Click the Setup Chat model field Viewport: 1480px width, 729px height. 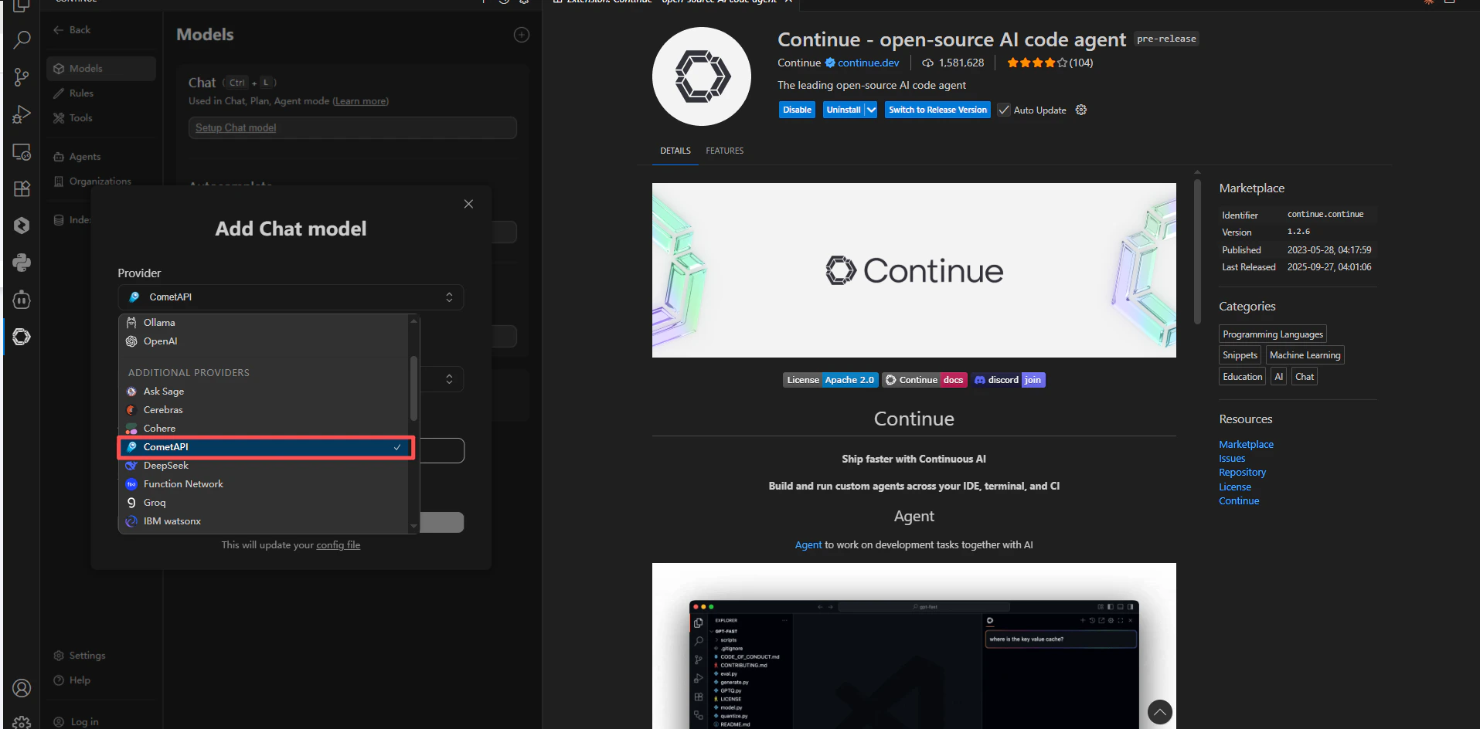[352, 127]
